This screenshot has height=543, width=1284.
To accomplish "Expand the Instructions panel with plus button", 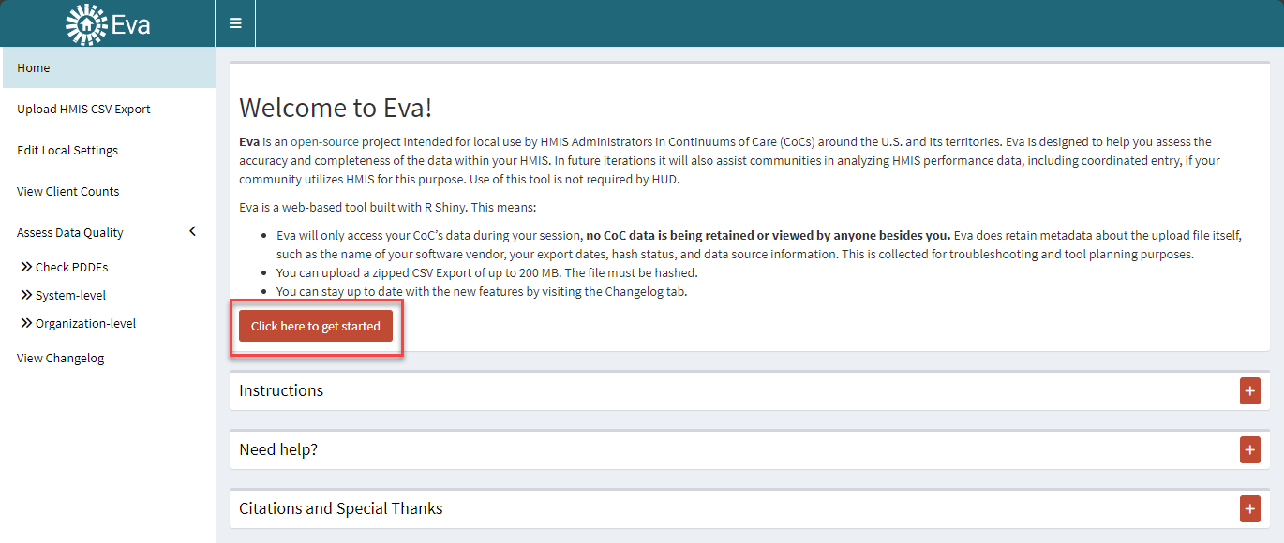I will [1249, 391].
